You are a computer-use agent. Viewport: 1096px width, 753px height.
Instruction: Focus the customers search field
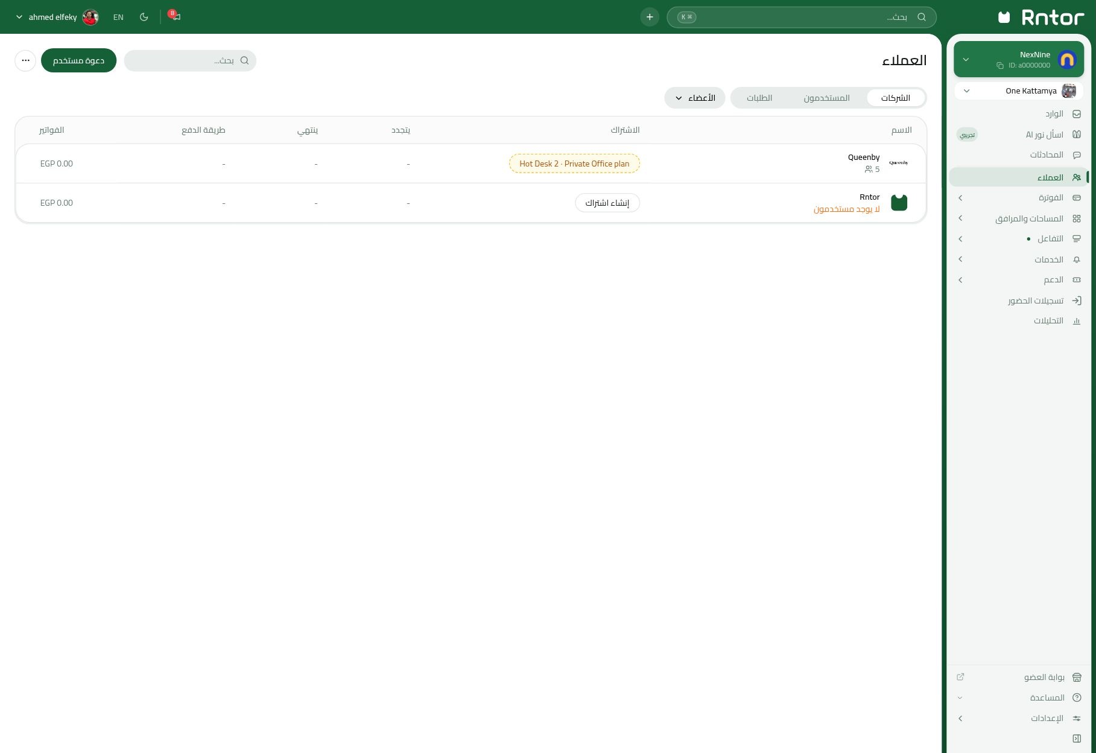coord(190,60)
